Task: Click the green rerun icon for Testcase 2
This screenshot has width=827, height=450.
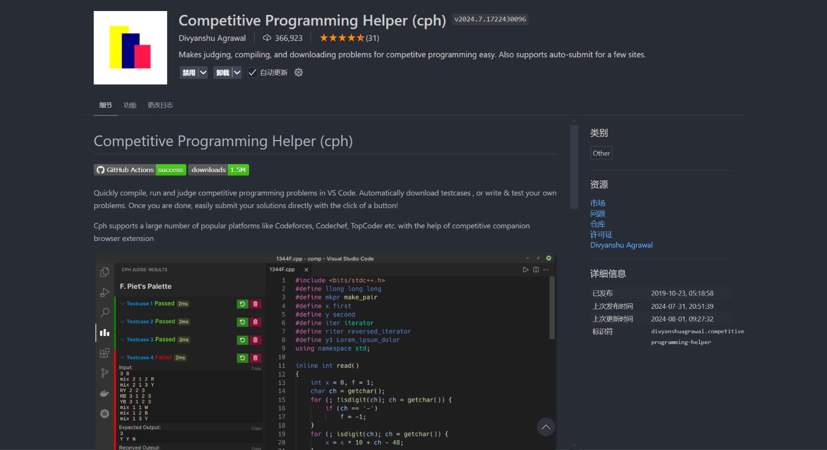Action: pyautogui.click(x=242, y=322)
